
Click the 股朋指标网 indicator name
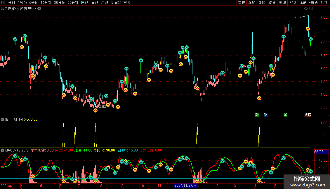(x=14, y=120)
